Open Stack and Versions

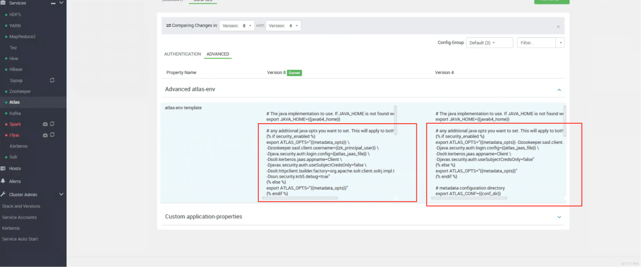[21, 206]
